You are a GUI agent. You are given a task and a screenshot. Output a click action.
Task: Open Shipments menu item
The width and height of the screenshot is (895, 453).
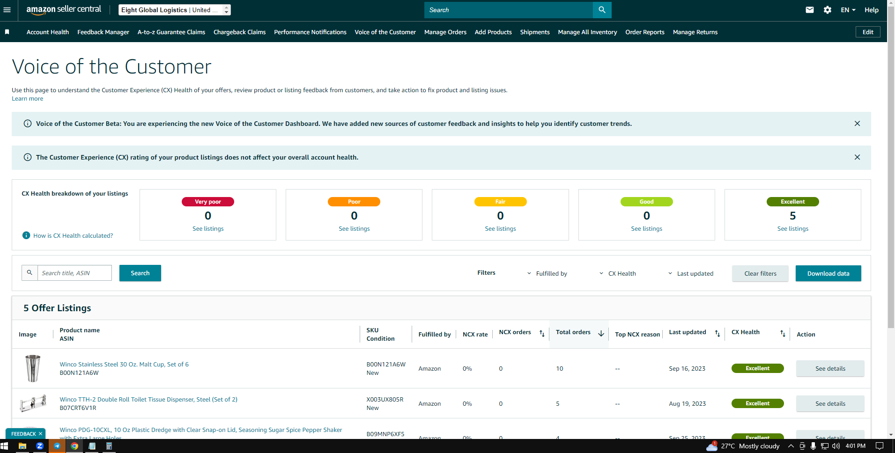pyautogui.click(x=535, y=32)
